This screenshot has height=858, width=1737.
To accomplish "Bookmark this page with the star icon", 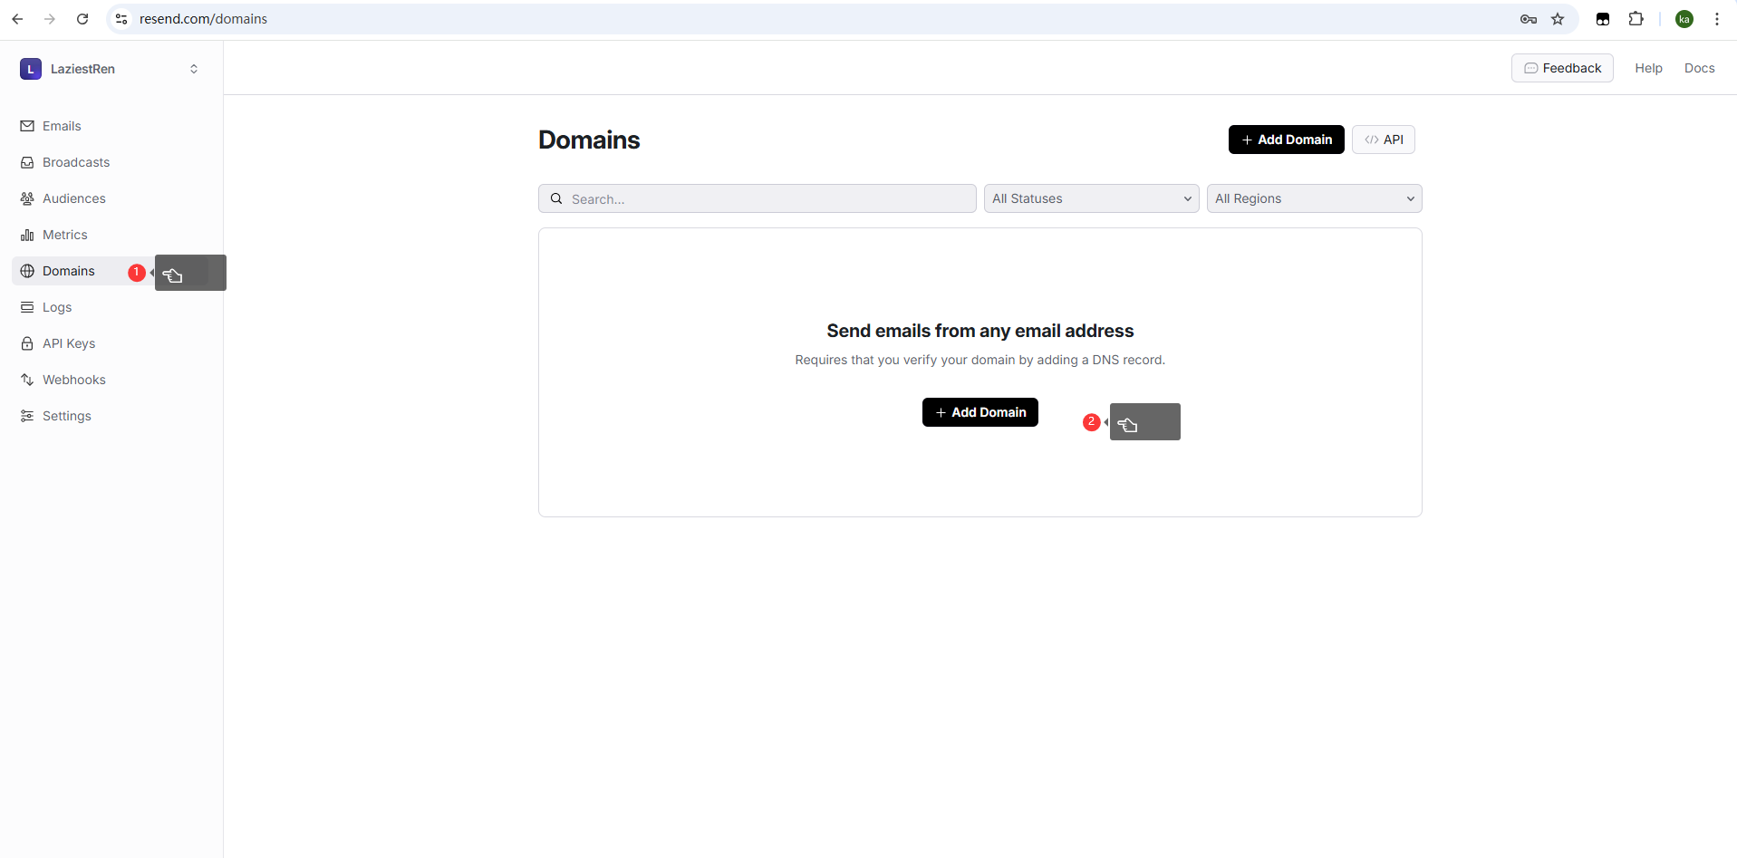I will point(1558,19).
